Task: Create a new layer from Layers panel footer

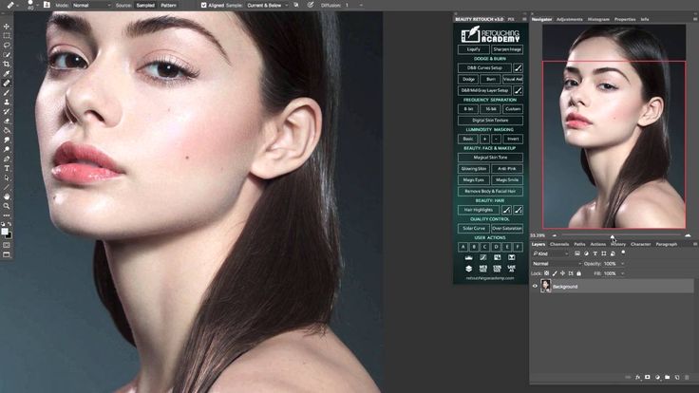Action: click(x=677, y=378)
